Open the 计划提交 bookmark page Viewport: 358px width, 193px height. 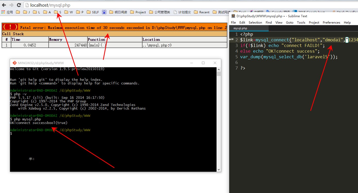coord(182,12)
